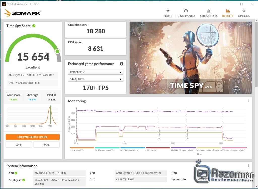This screenshot has height=189, width=258.
Task: Click the Time Spy benchmark artwork
Action: [190, 58]
